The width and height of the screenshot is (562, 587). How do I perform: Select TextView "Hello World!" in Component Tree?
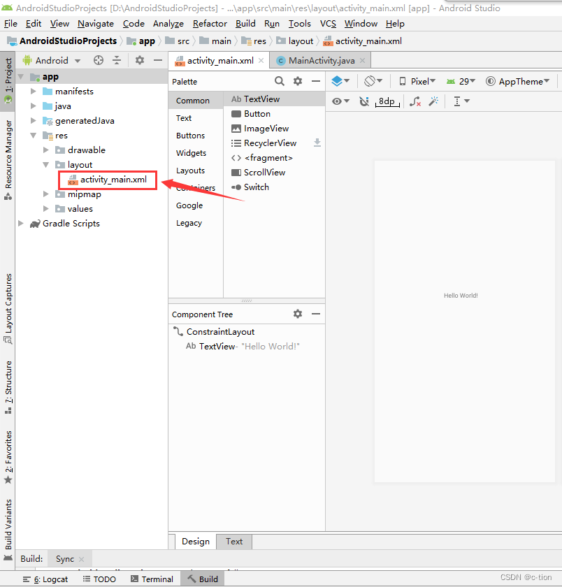[243, 347]
